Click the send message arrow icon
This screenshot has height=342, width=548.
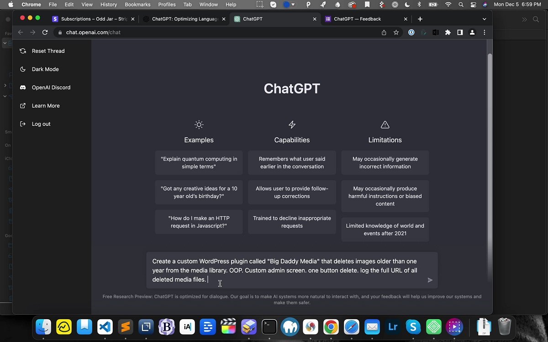tap(430, 280)
